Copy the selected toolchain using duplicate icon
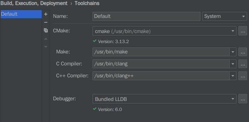 click(x=46, y=30)
